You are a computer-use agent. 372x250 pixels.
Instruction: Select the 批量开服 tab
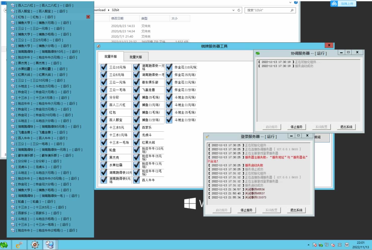pyautogui.click(x=111, y=56)
